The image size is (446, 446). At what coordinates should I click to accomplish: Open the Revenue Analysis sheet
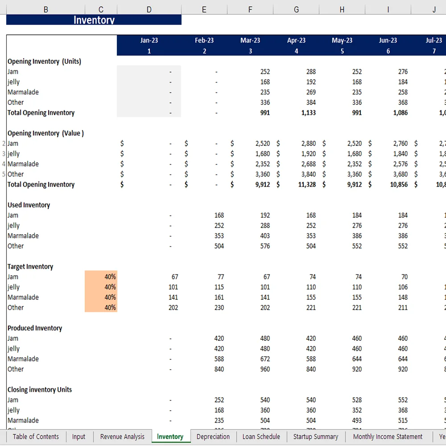coord(122,437)
